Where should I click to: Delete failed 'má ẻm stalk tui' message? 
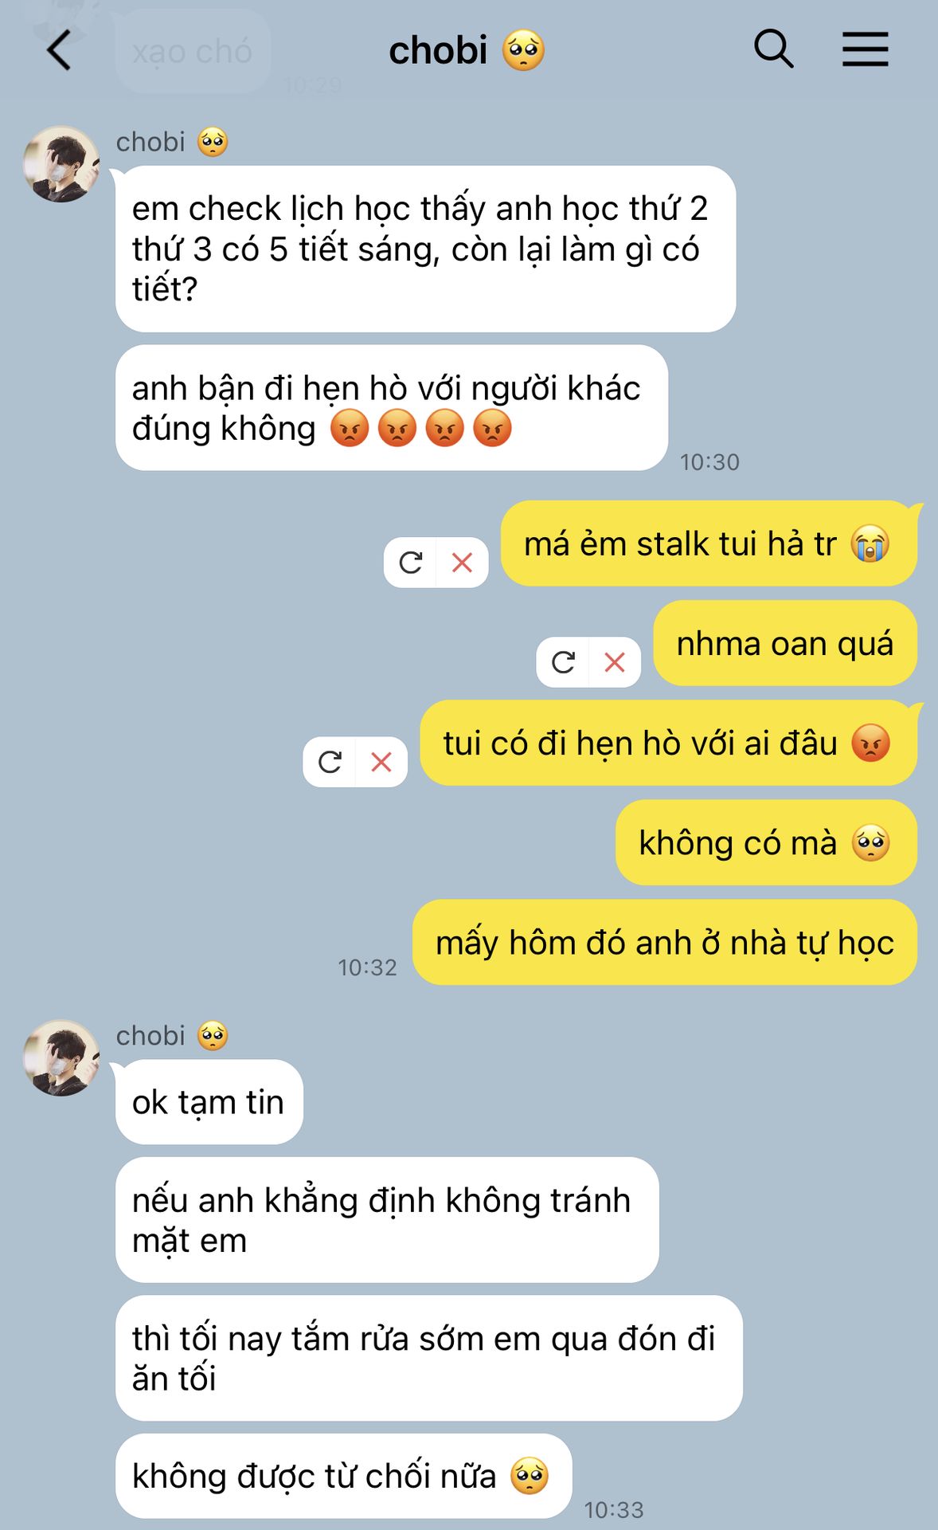463,563
